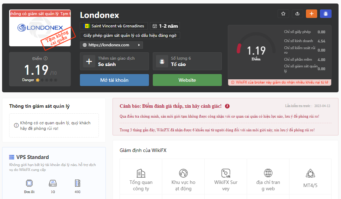Screen dimensions: 341x199
Task: Click the Londonex logo thumbnail
Action: (40, 28)
